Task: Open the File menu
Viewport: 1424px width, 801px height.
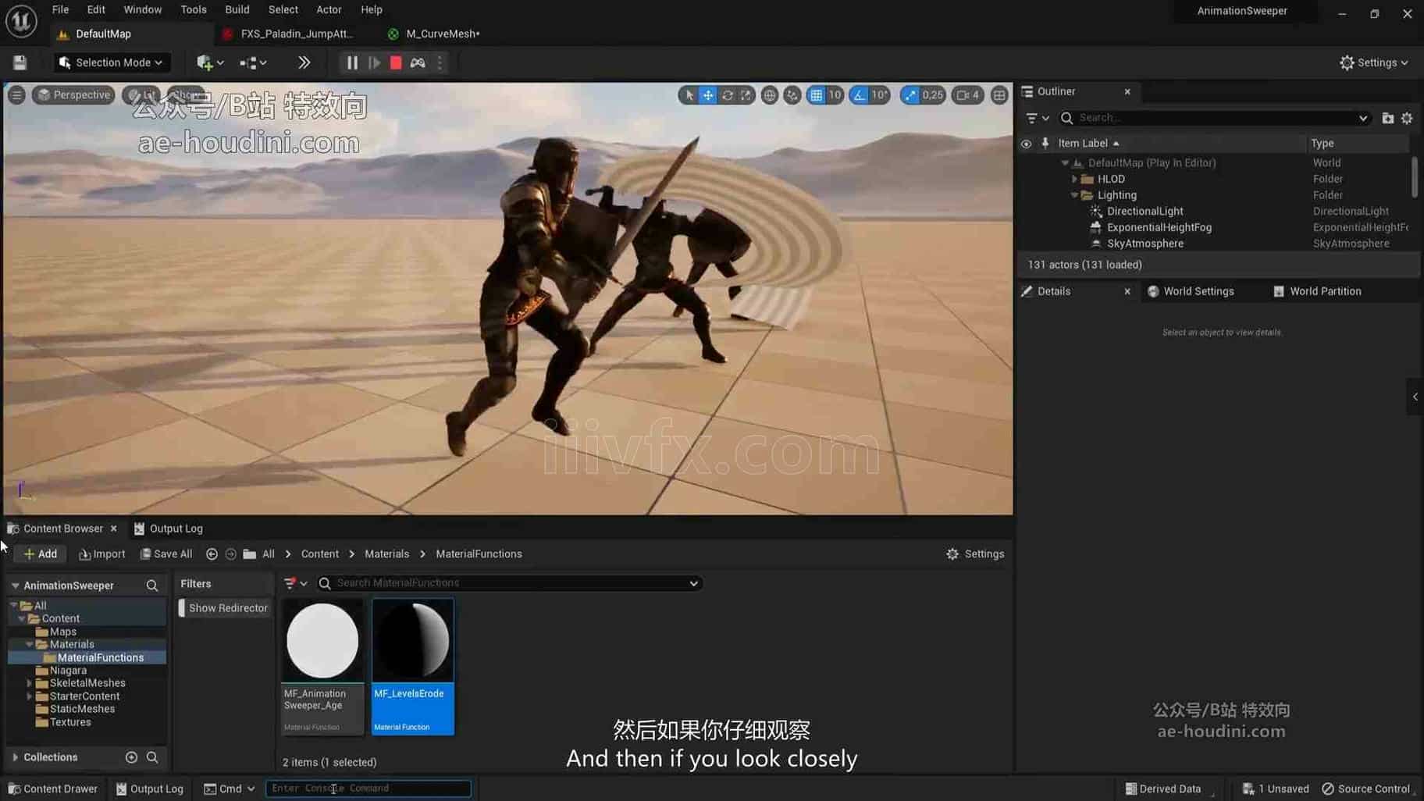Action: (60, 9)
